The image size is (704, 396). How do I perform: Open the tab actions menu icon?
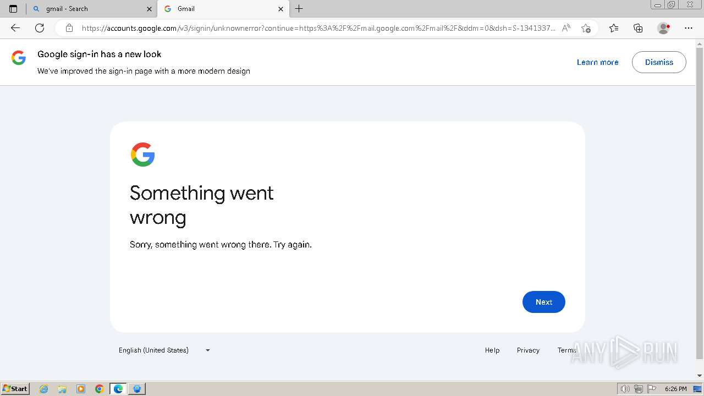click(x=13, y=9)
